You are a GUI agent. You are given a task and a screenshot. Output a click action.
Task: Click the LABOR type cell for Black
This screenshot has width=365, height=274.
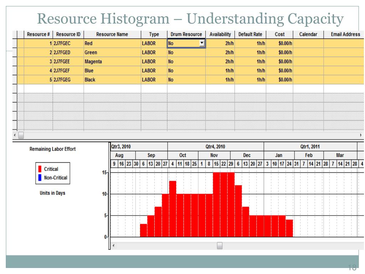pos(154,80)
